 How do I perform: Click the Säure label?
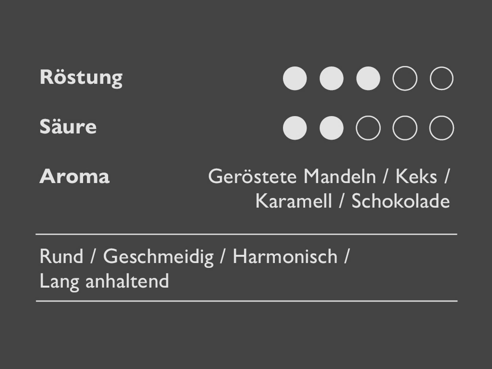(68, 127)
